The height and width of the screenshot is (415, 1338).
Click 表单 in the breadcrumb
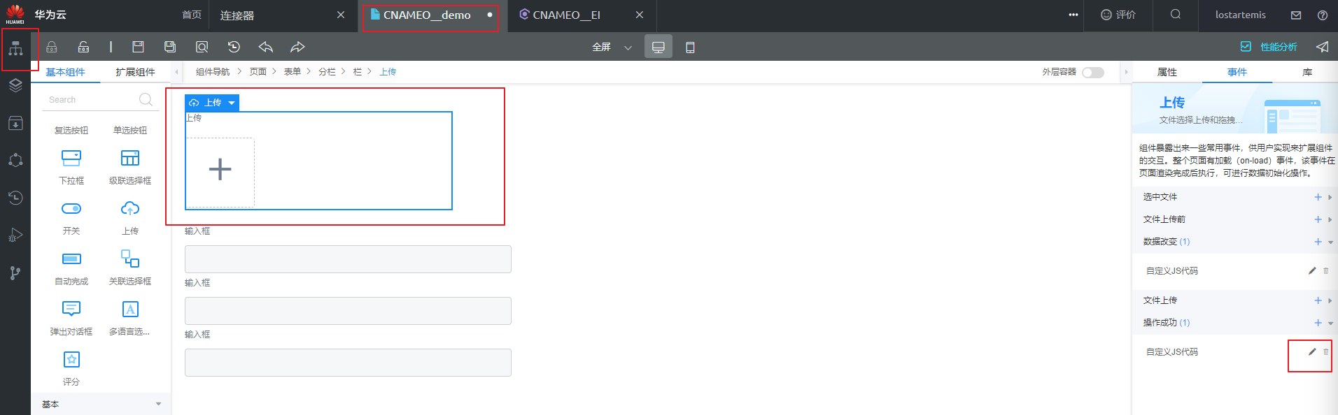coord(293,71)
